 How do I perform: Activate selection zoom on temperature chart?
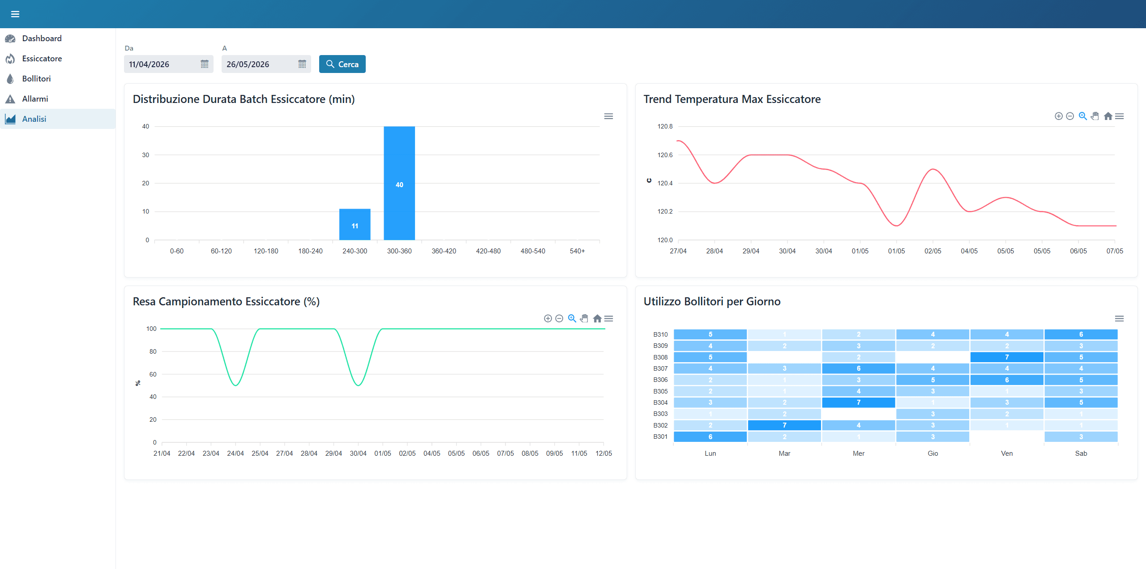point(1083,116)
